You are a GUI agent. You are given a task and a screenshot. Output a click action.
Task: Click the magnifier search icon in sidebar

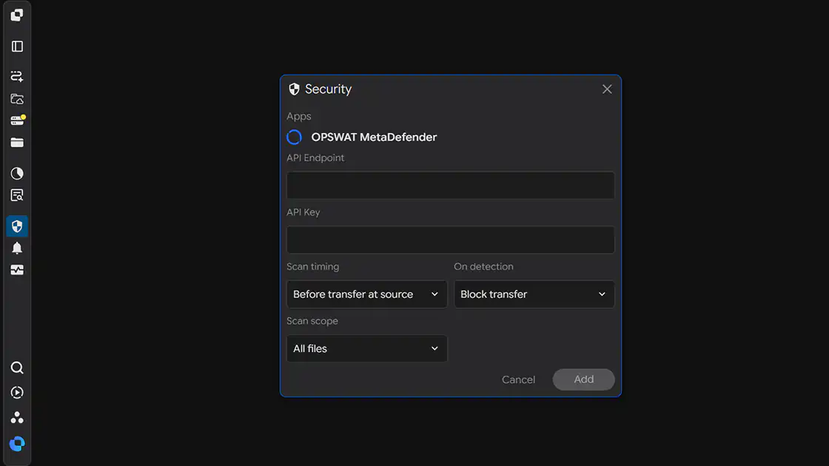click(x=17, y=368)
